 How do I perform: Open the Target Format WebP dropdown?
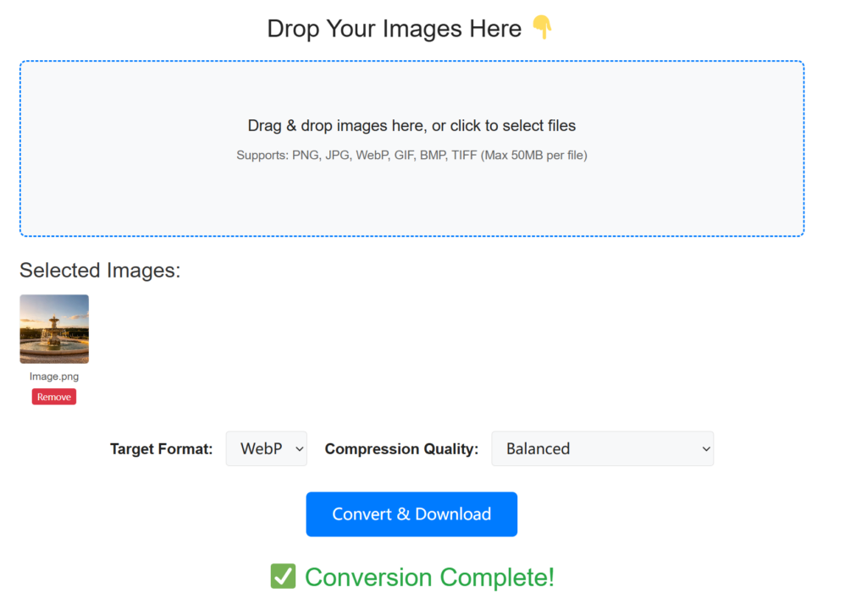coord(267,448)
